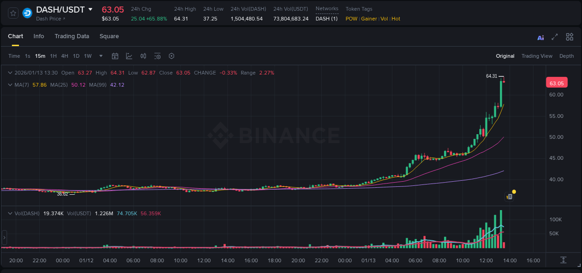Open the chart style selector

pyautogui.click(x=129, y=56)
